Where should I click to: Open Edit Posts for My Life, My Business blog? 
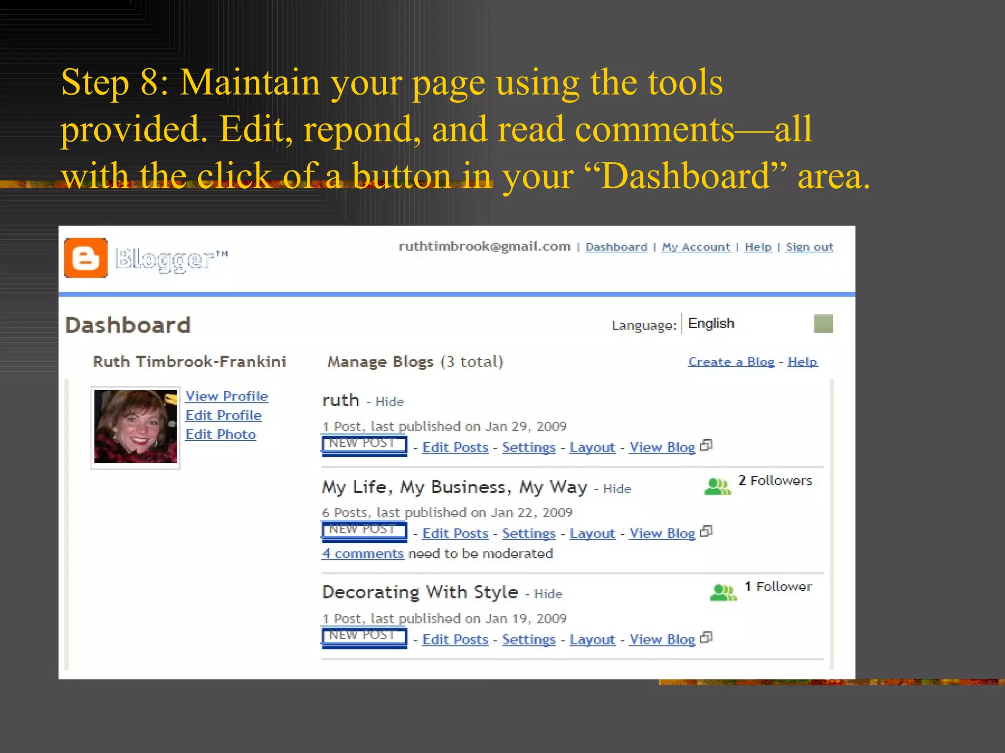pyautogui.click(x=455, y=533)
